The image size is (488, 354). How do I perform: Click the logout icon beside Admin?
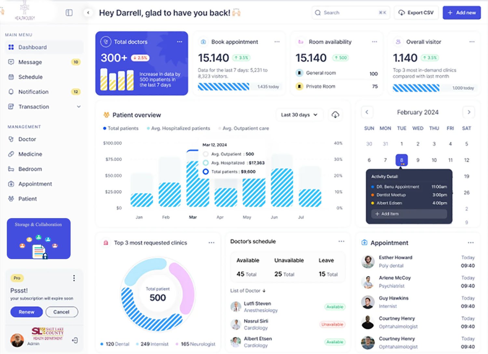(75, 340)
